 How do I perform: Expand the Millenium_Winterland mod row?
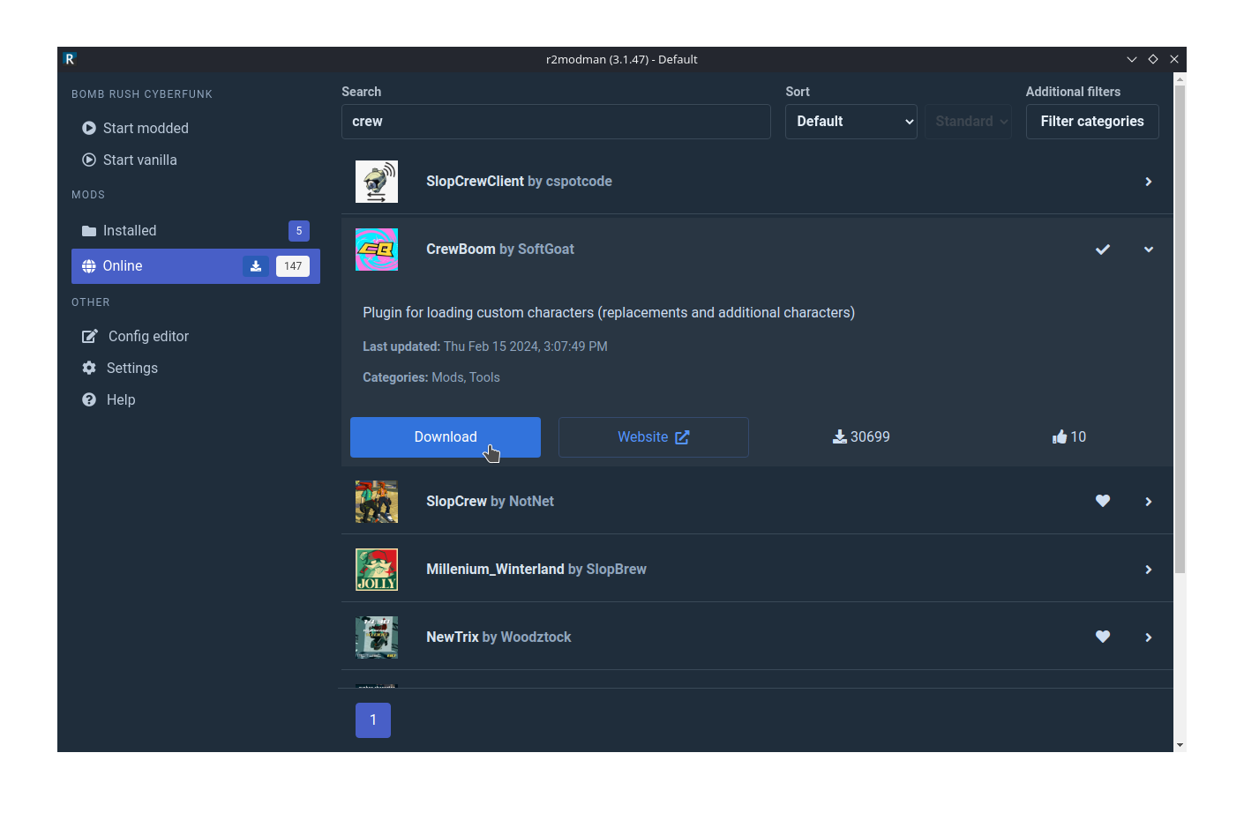(x=1149, y=570)
